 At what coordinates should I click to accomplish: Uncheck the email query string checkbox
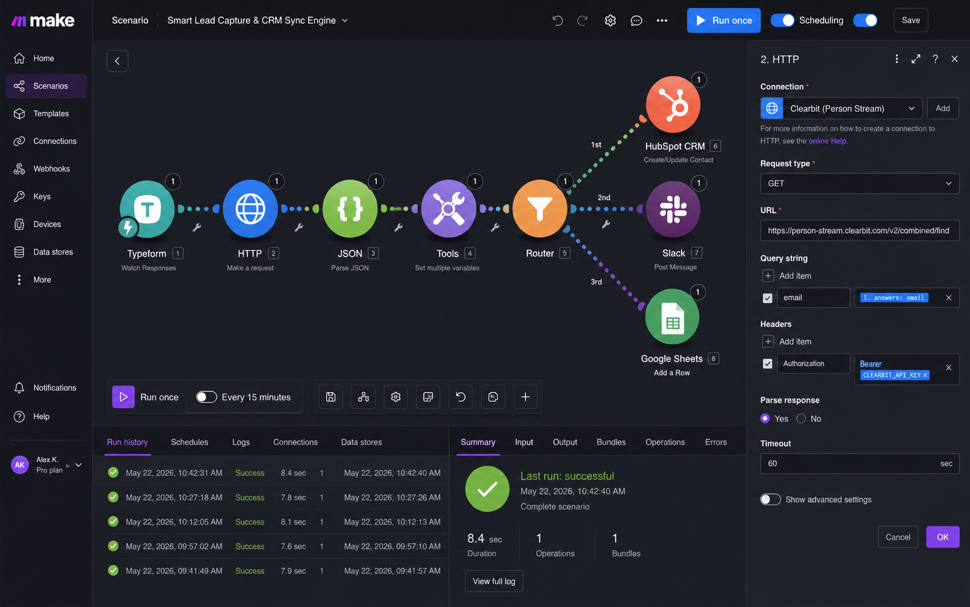(768, 298)
